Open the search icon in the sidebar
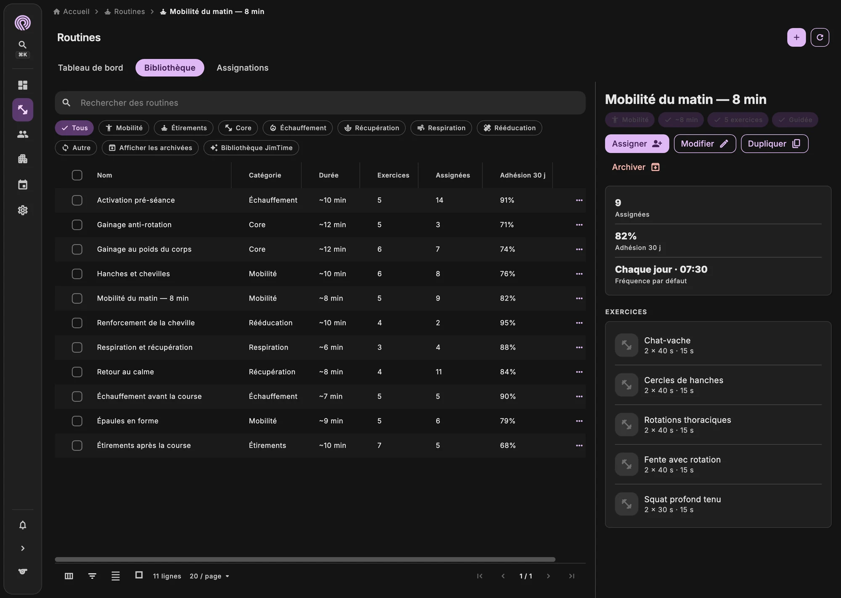The width and height of the screenshot is (841, 598). click(x=23, y=45)
